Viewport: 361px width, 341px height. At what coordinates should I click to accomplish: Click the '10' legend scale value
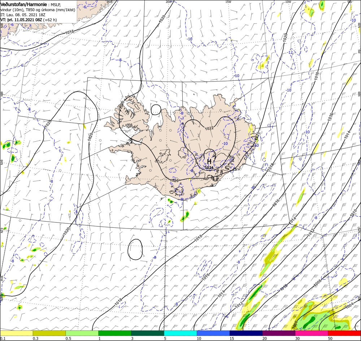click(199, 338)
